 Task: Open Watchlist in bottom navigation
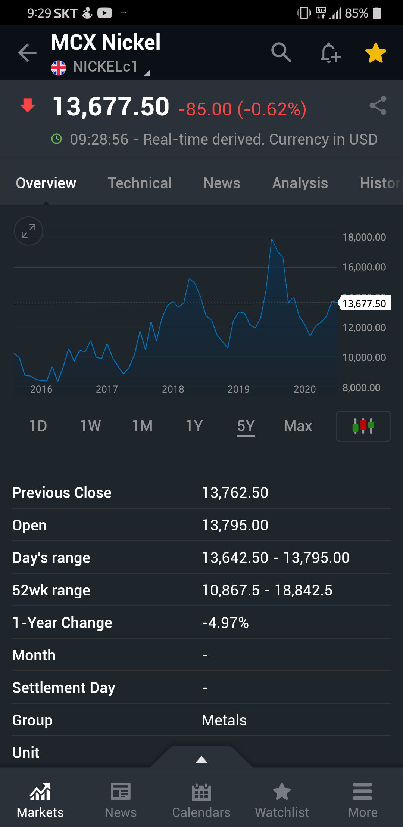pyautogui.click(x=282, y=800)
